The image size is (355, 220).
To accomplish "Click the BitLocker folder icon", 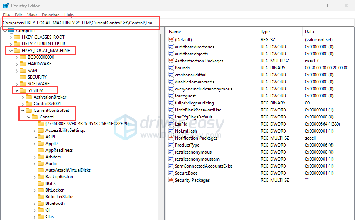I will coord(41,190).
